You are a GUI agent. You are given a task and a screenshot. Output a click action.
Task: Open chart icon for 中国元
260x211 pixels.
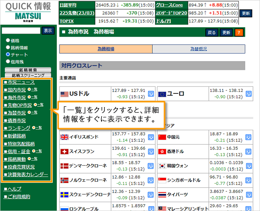248,137
